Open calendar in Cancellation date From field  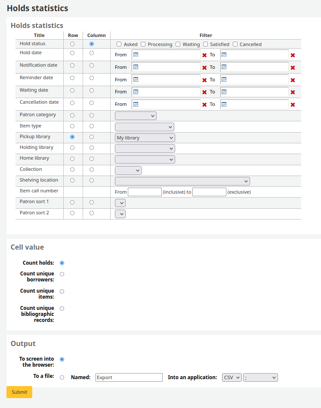pos(136,104)
